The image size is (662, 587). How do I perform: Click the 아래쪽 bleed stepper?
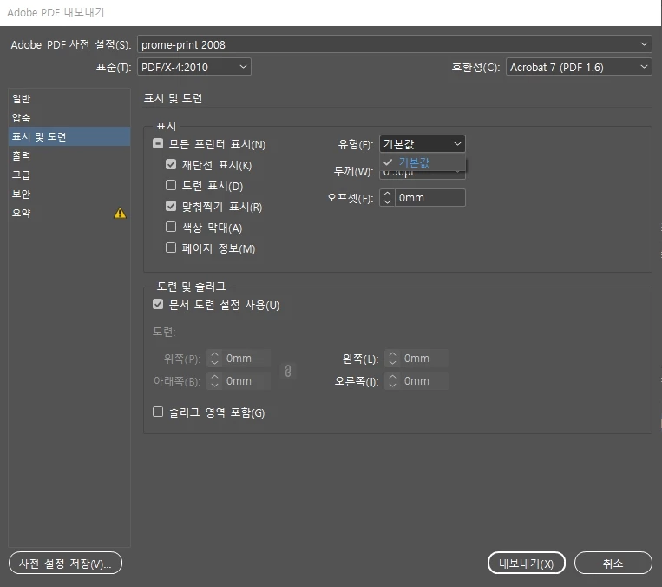(x=214, y=380)
